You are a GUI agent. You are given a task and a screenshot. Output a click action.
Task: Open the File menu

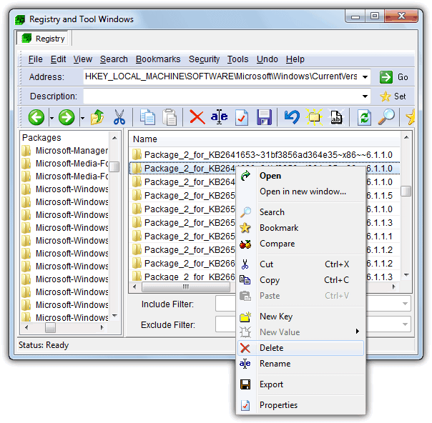click(x=36, y=59)
